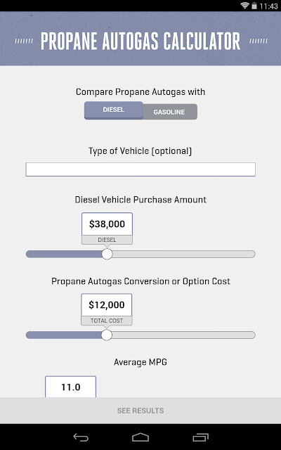Click the $38,000 diesel purchase value box
The height and width of the screenshot is (450, 281).
[x=107, y=224]
